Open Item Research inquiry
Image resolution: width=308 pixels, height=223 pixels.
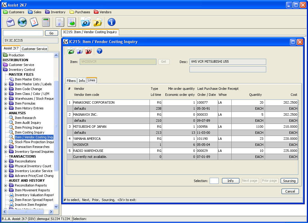pos(25,118)
